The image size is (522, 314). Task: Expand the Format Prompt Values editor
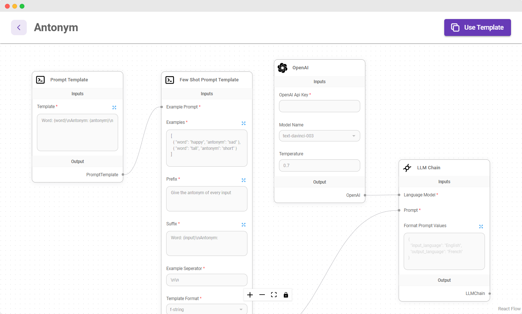click(481, 226)
